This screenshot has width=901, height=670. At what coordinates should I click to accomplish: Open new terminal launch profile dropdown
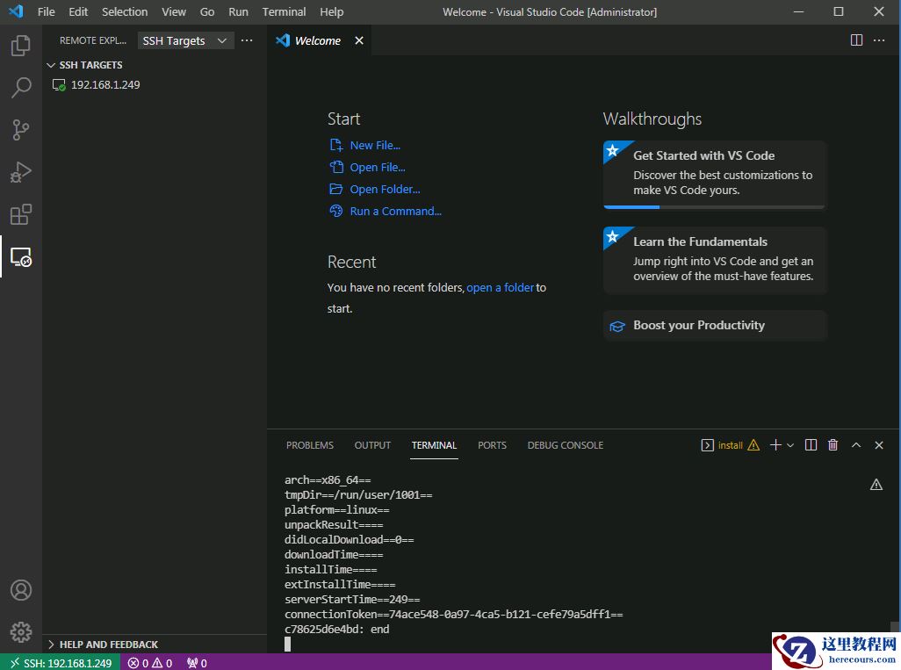(790, 445)
